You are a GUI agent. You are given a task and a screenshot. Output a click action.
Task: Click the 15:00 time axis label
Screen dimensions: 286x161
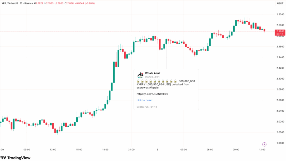point(79,150)
